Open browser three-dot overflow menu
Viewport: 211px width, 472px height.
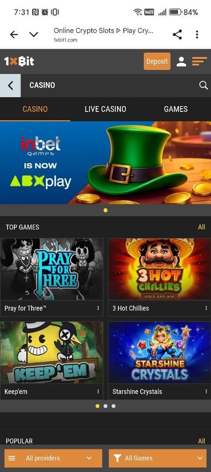pyautogui.click(x=197, y=35)
